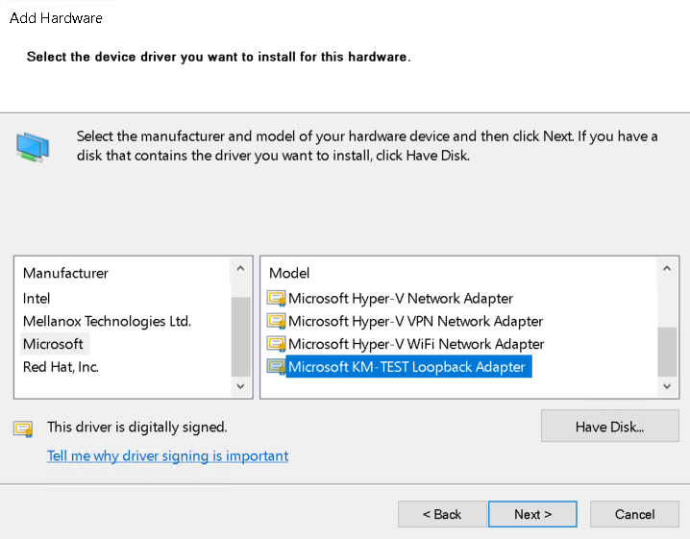Select Mellanox Technologies Ltd. manufacturer
Screen dimensions: 690x539
pyautogui.click(x=107, y=321)
